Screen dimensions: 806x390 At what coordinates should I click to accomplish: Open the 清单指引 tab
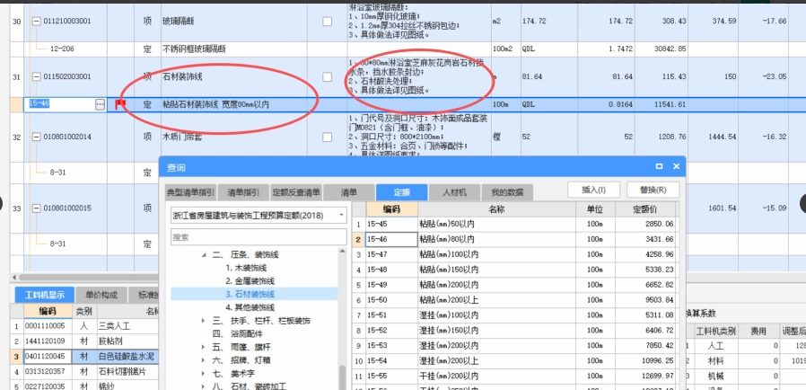coord(241,192)
